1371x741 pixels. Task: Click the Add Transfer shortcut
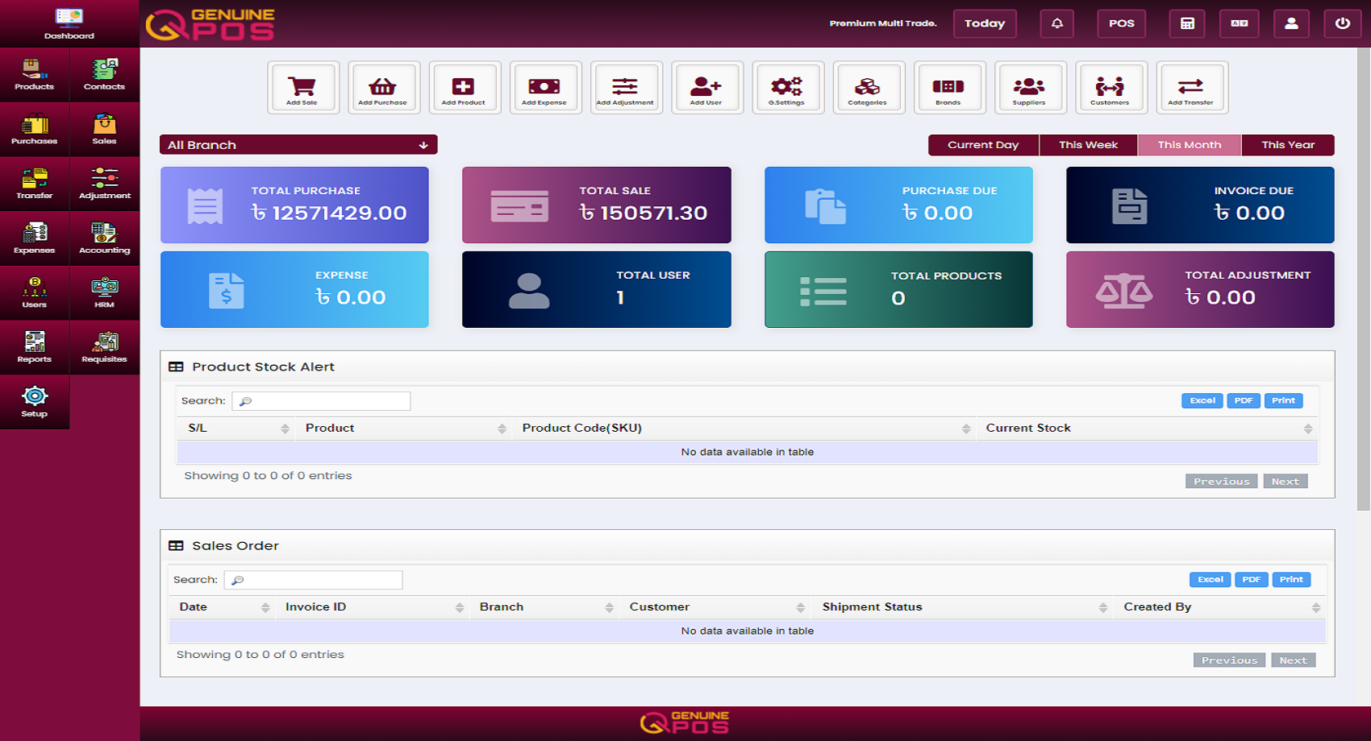(1191, 88)
